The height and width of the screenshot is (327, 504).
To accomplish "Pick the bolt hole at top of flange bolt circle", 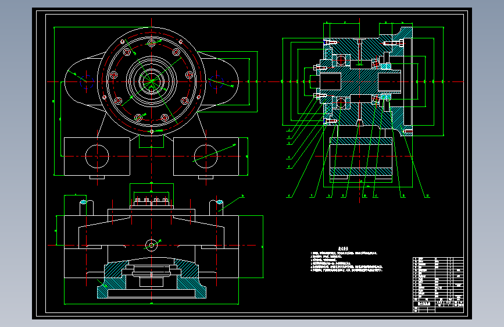I will pyautogui.click(x=151, y=43).
